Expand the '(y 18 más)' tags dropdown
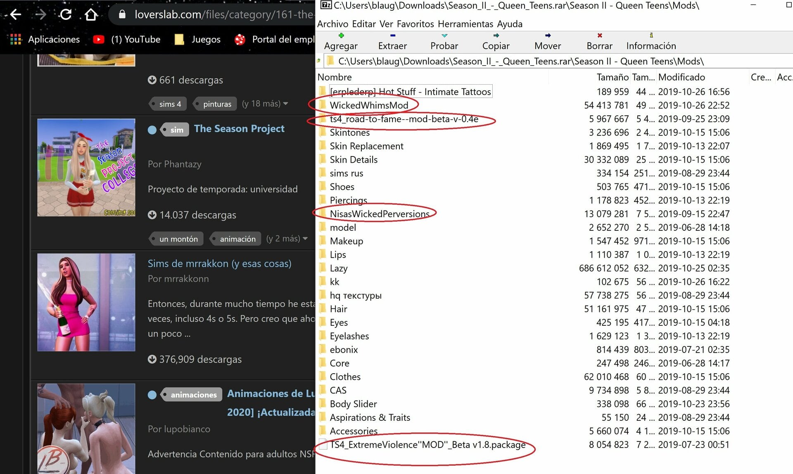This screenshot has height=474, width=793. pos(265,104)
